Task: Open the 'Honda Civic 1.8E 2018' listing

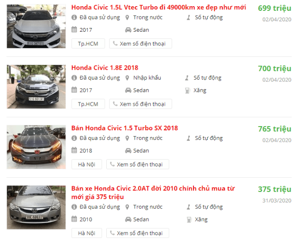Action: click(x=105, y=68)
